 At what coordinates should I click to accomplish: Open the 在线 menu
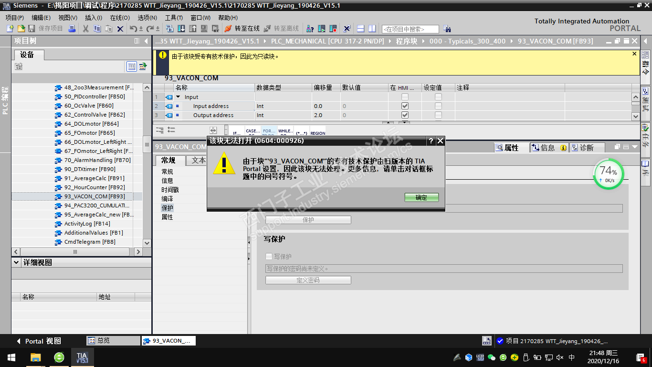click(x=120, y=18)
